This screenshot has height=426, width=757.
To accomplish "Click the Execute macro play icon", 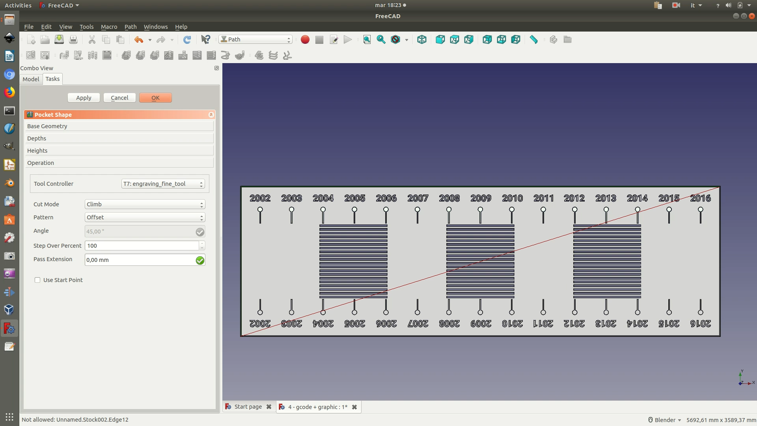I will coord(347,39).
